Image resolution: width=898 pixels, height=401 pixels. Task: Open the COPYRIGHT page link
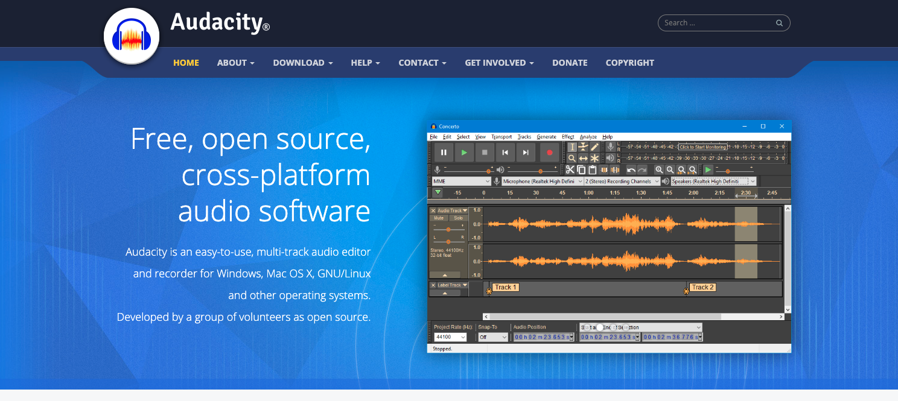(x=630, y=63)
